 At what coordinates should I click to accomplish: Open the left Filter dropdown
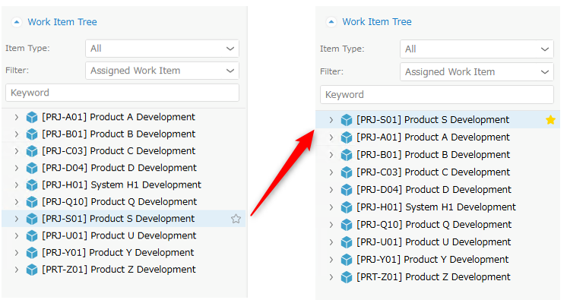(162, 71)
